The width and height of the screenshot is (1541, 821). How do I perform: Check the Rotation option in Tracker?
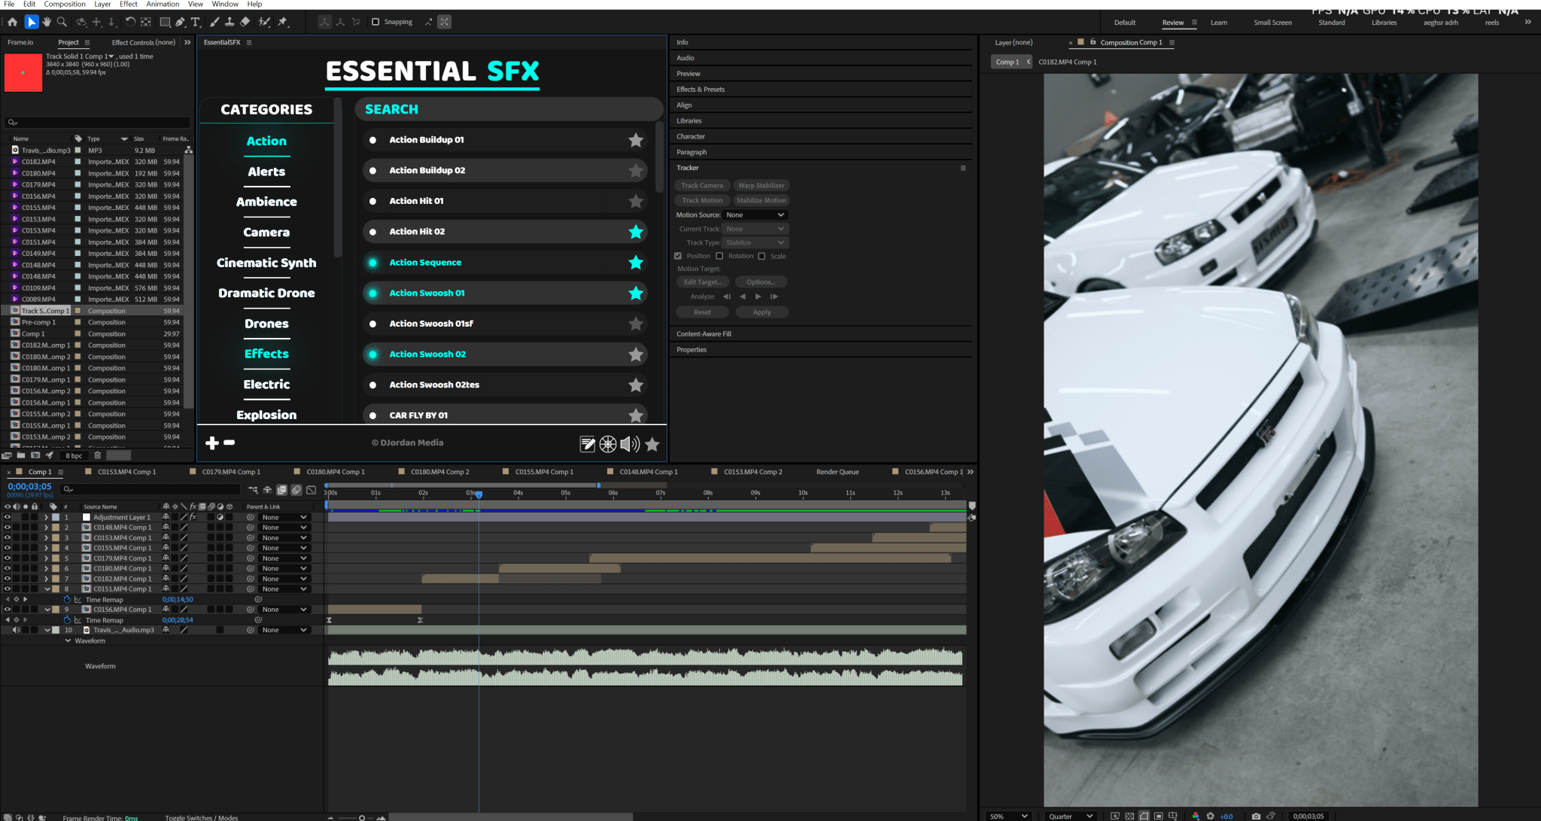click(719, 256)
